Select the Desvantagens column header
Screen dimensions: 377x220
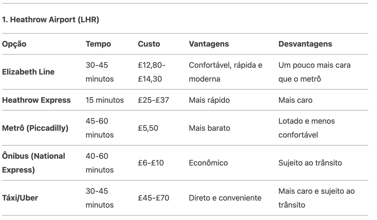click(305, 44)
